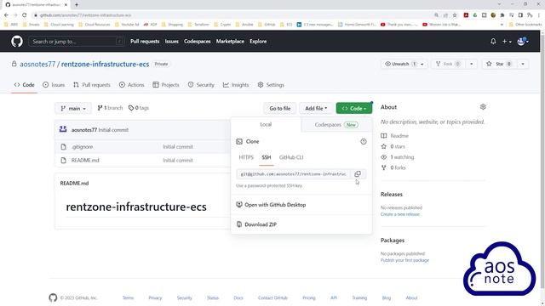Switch to the Codespaces tab in popup
545x306 pixels.
point(336,125)
